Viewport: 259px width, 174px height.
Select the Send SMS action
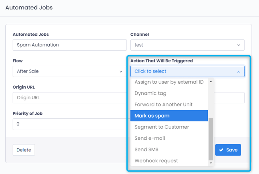click(169, 150)
